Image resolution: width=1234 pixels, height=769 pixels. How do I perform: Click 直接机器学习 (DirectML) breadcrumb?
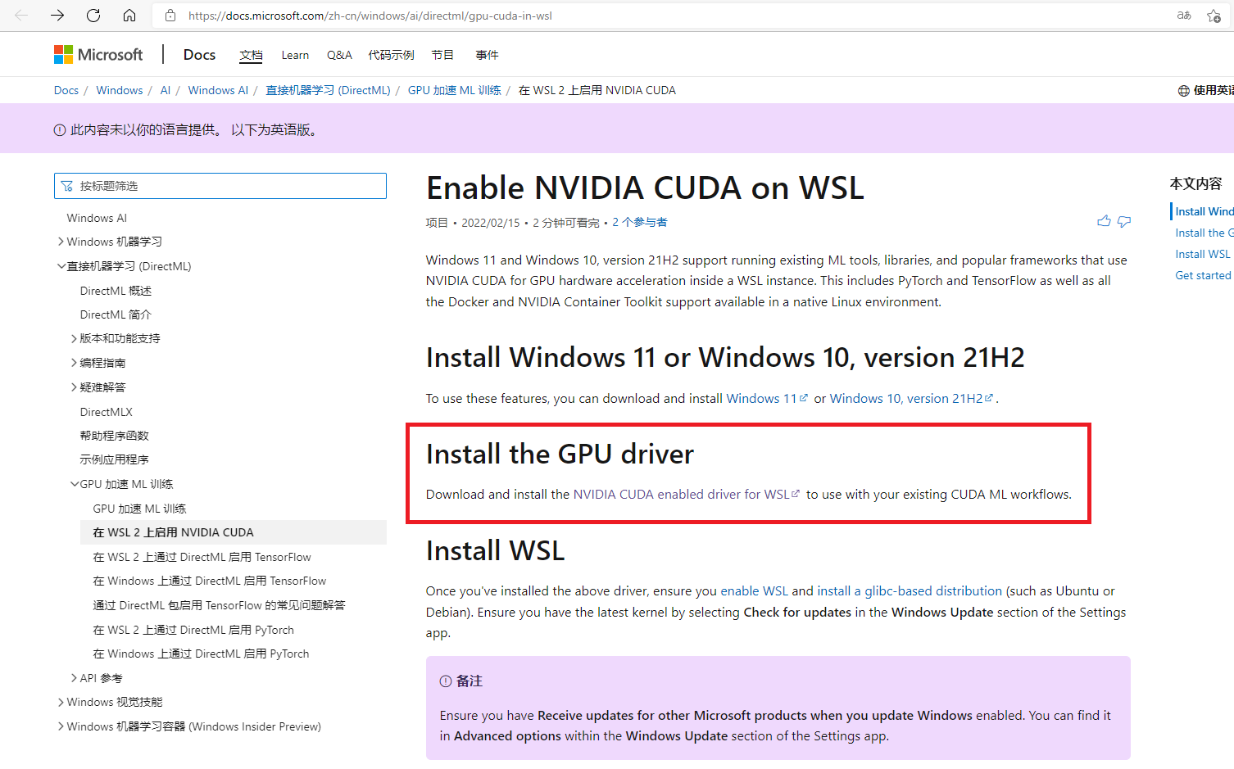pyautogui.click(x=328, y=90)
